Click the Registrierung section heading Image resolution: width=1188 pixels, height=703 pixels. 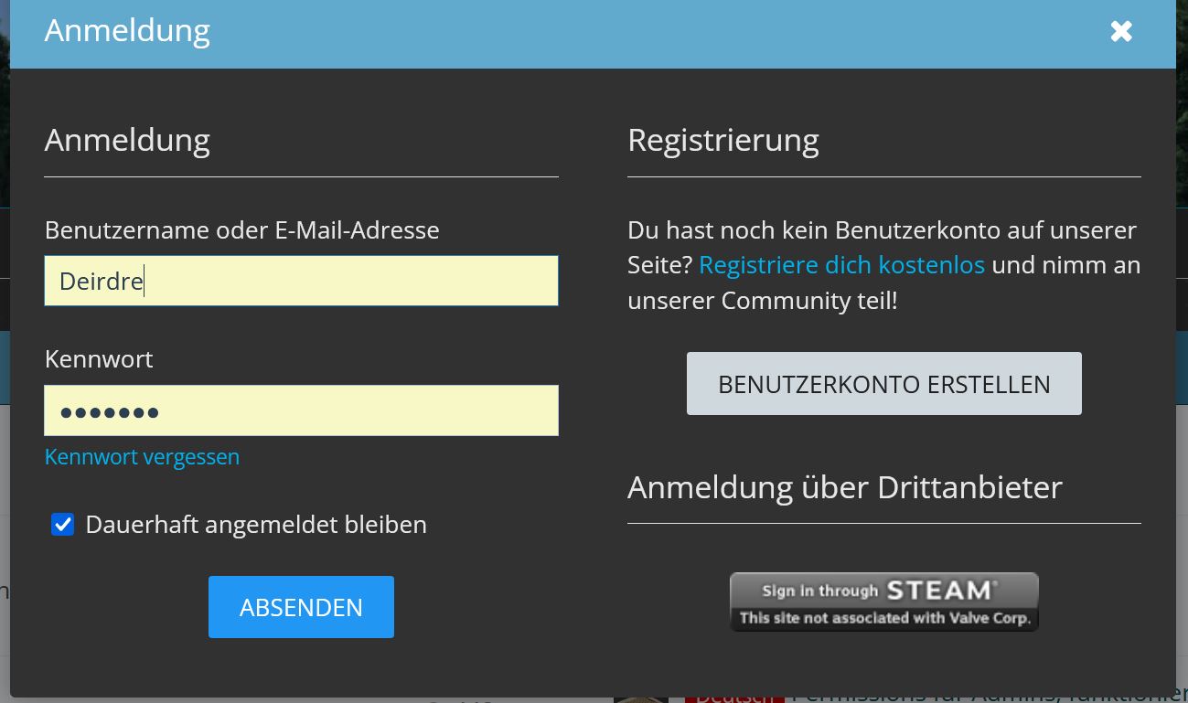coord(722,140)
